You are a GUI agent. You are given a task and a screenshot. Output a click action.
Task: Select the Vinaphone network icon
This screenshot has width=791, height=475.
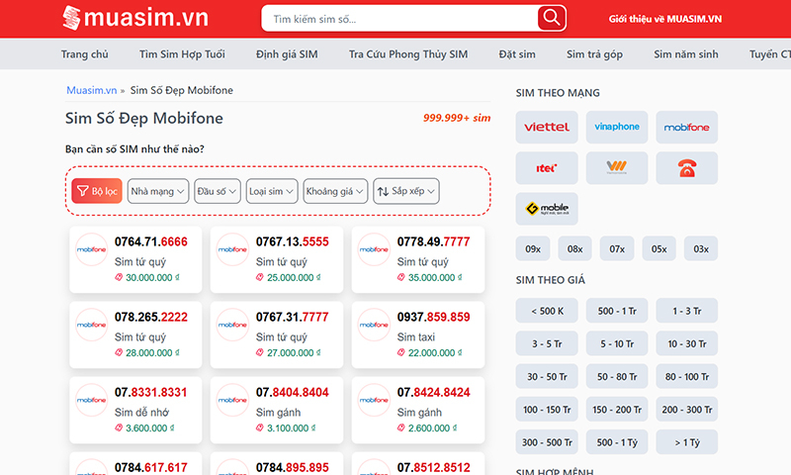(617, 128)
